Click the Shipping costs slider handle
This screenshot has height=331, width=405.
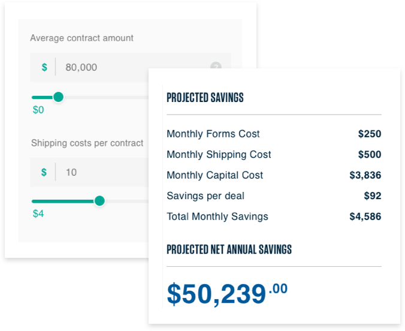click(x=99, y=201)
